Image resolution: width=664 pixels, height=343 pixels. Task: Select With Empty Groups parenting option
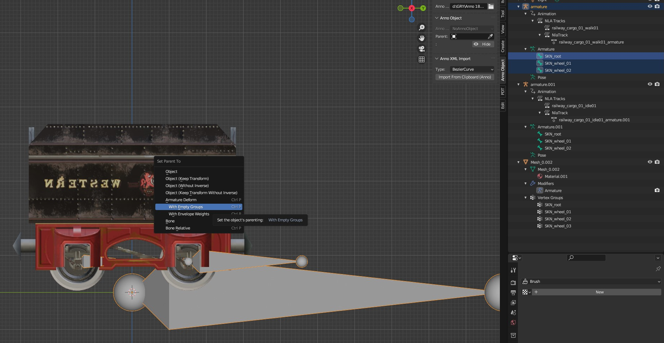point(199,207)
